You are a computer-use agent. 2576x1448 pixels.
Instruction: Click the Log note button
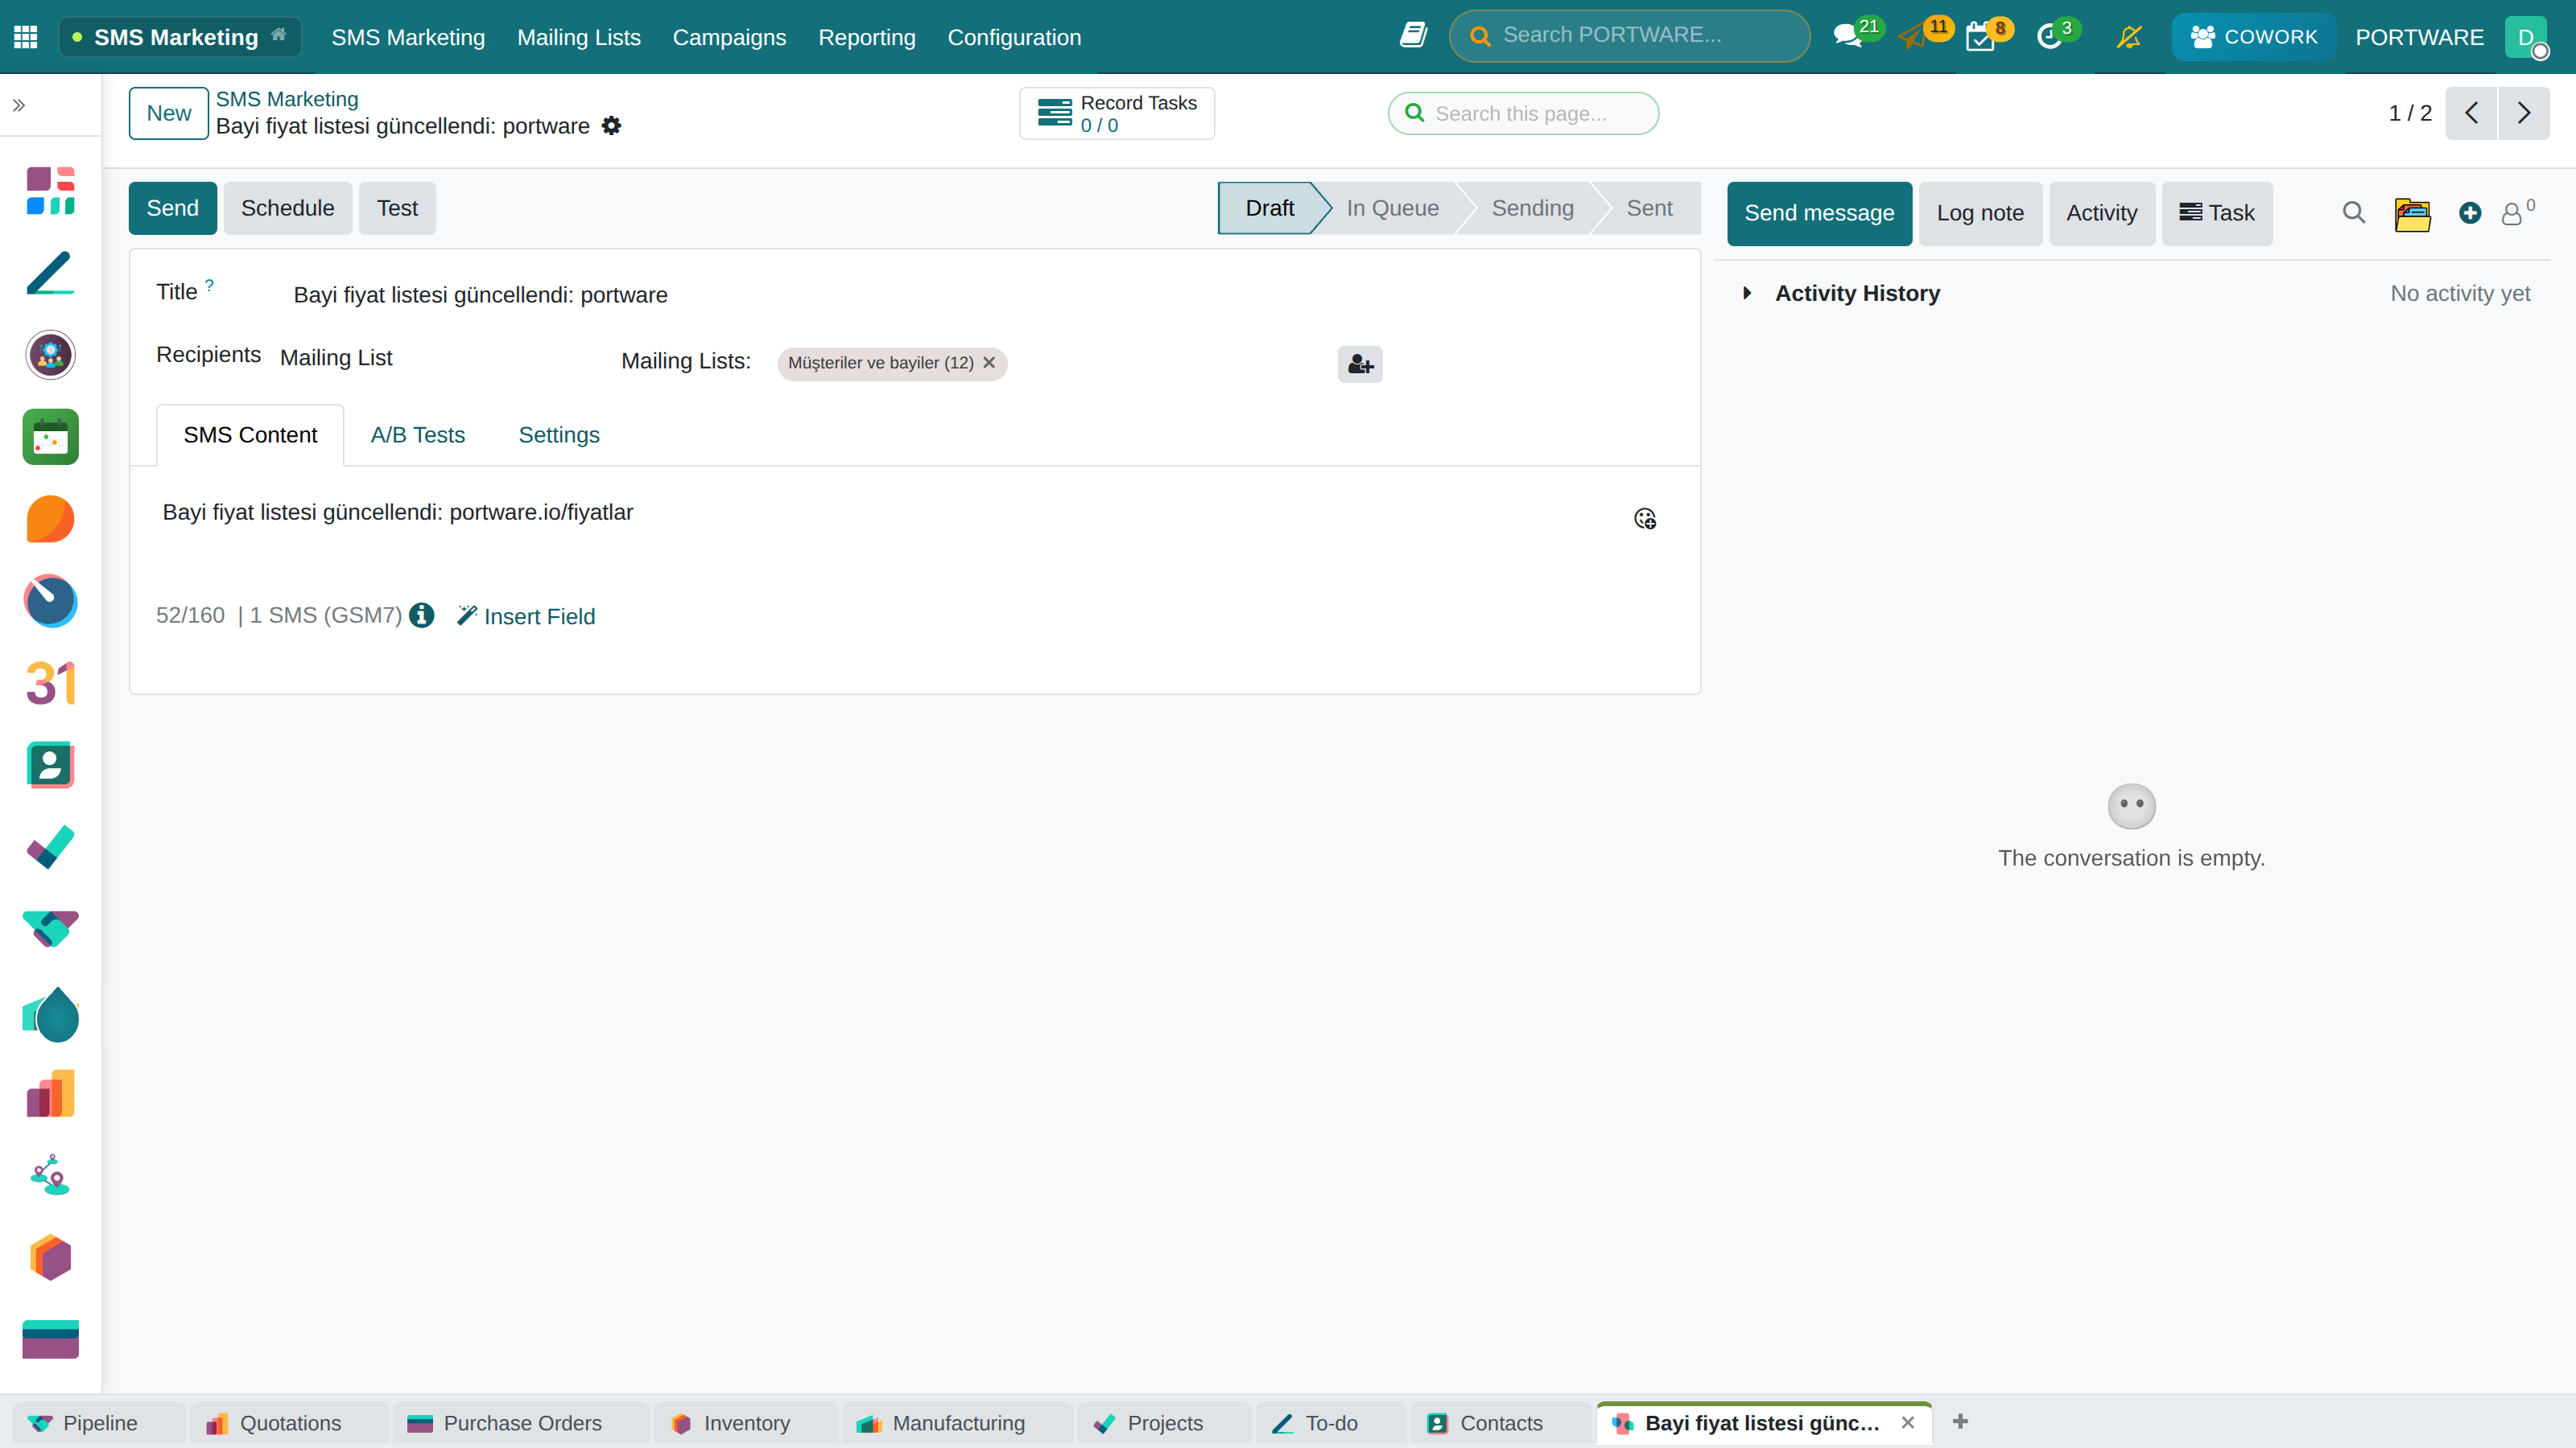[1980, 213]
